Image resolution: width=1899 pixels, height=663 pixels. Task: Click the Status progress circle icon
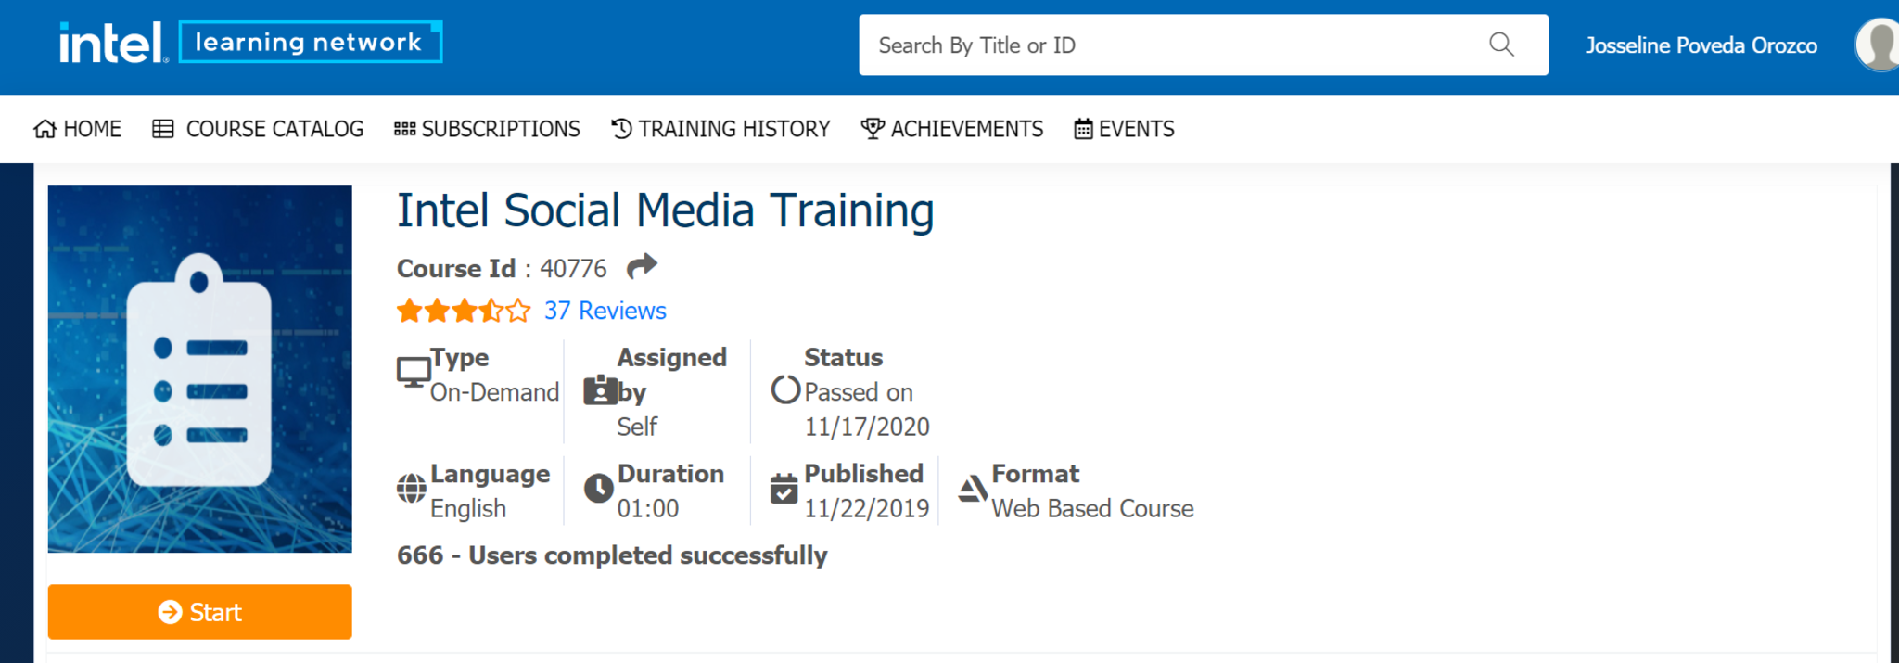[785, 390]
